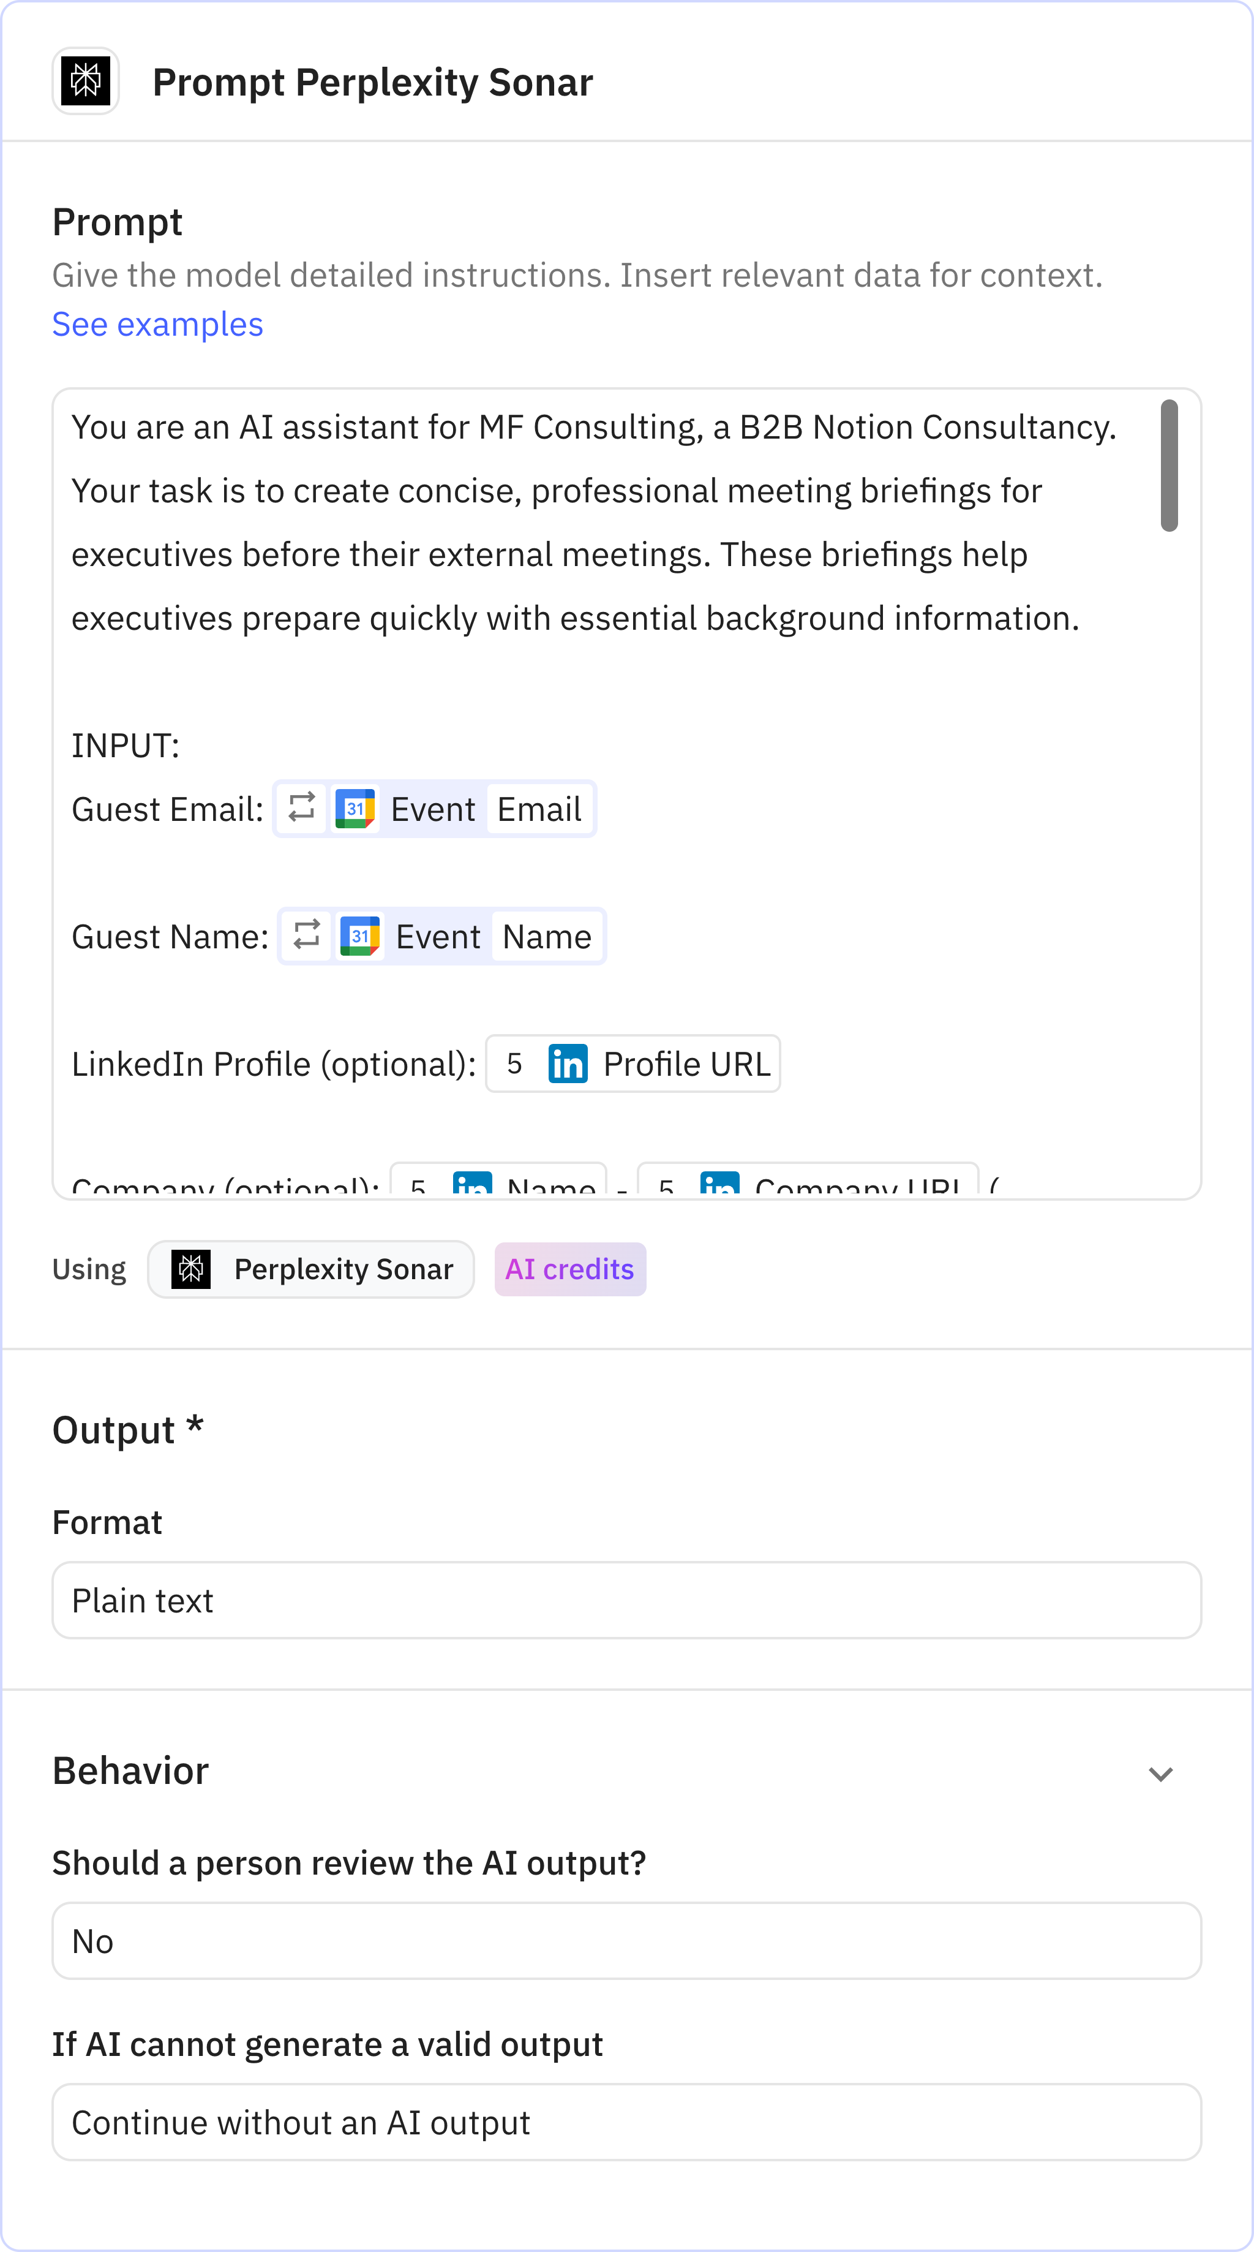The image size is (1254, 2252).
Task: Click the See examples link
Action: [x=157, y=324]
